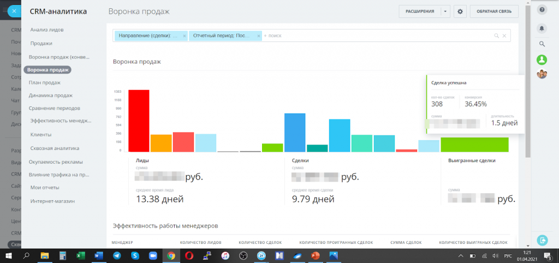Show hidden tray icons chevron in the taskbar
This screenshot has height=263, width=559.
[x=461, y=255]
